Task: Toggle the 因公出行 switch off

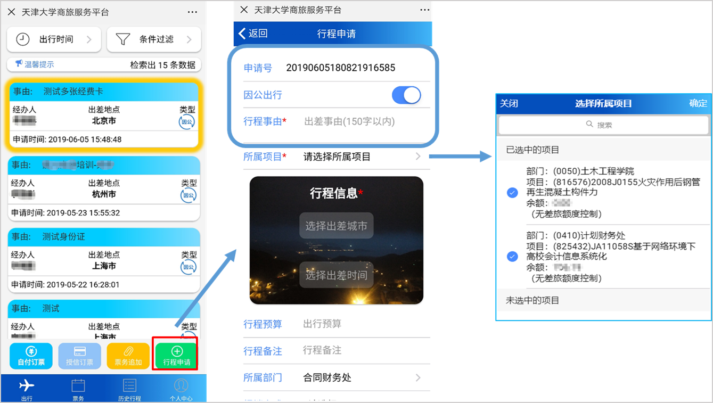Action: [406, 95]
